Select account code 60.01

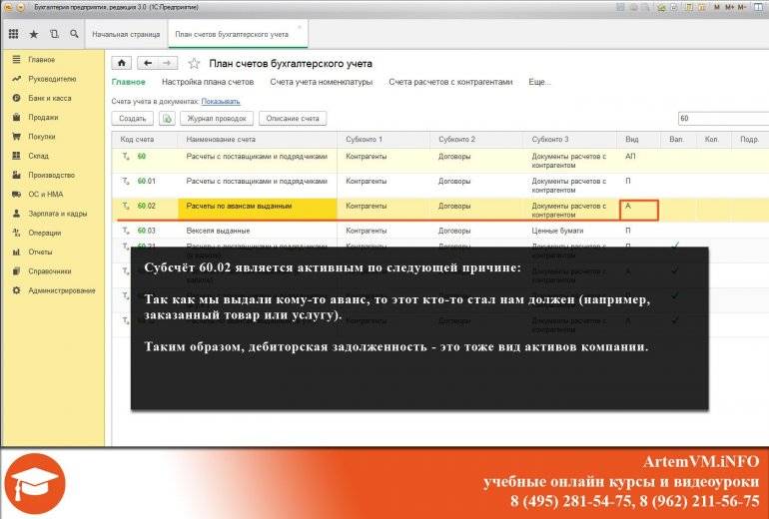click(x=146, y=182)
